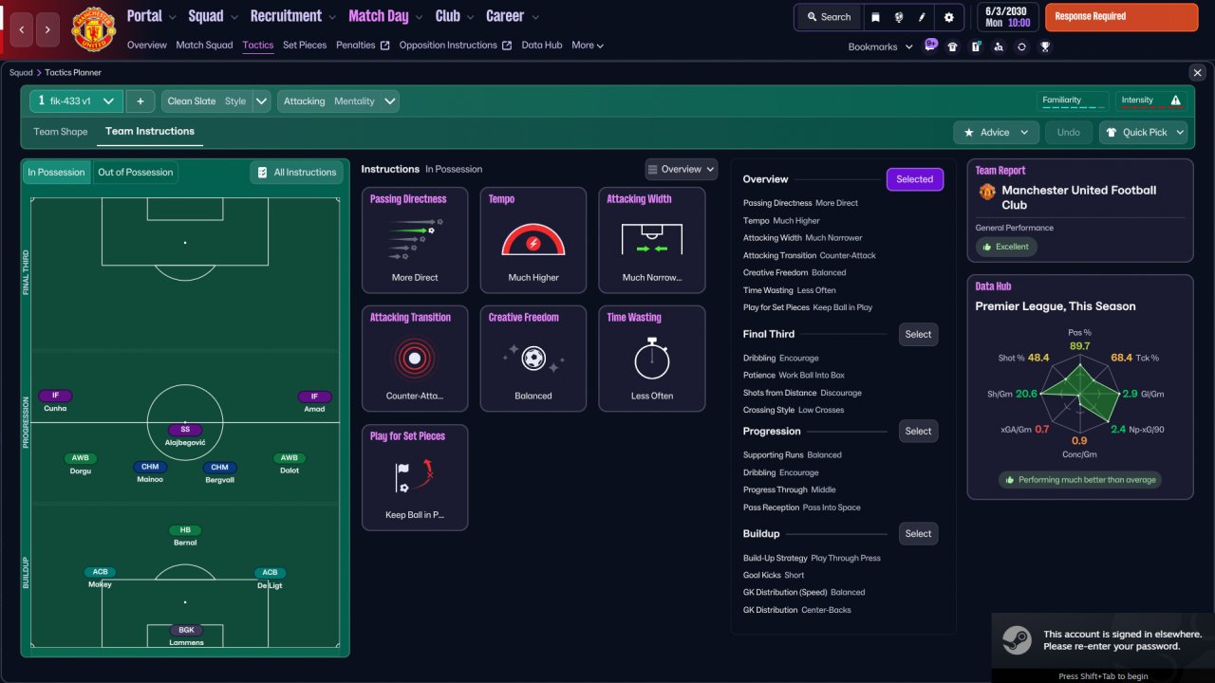Open the Data Hub tab
The height and width of the screenshot is (683, 1215).
click(x=542, y=46)
